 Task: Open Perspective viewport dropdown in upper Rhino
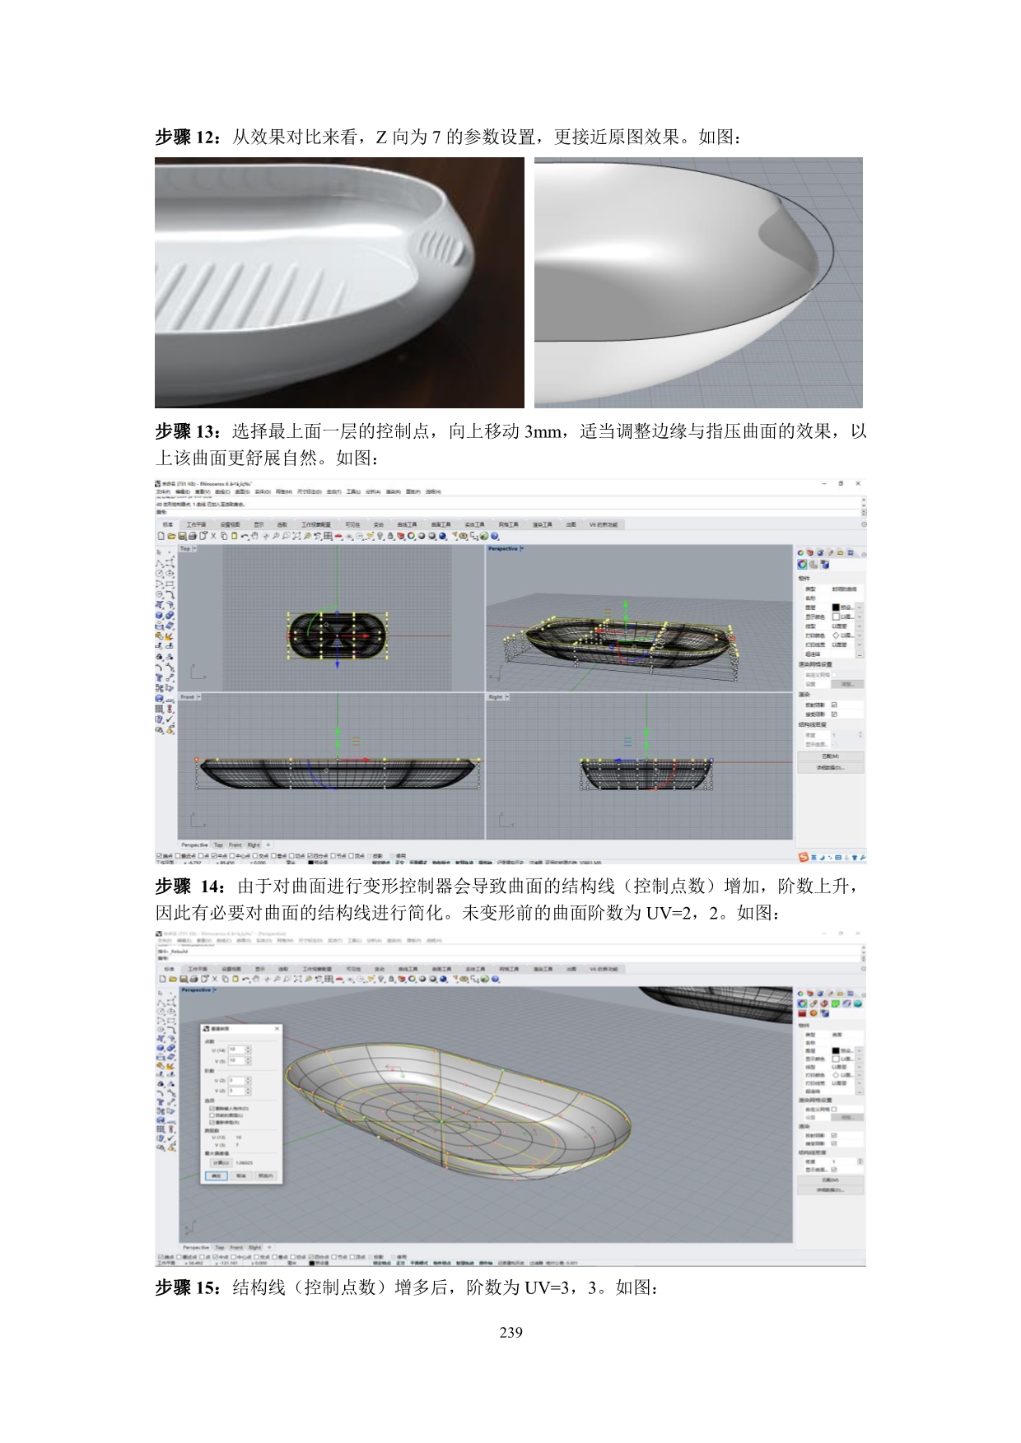pos(522,548)
